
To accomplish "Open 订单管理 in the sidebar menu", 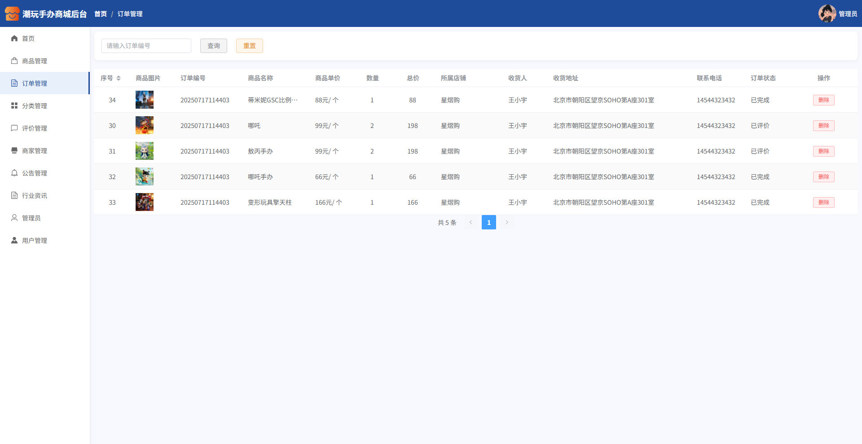I will pos(35,84).
